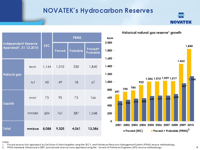Click the mmboe unit cell
This screenshot has width=200, height=150.
coord(33,129)
